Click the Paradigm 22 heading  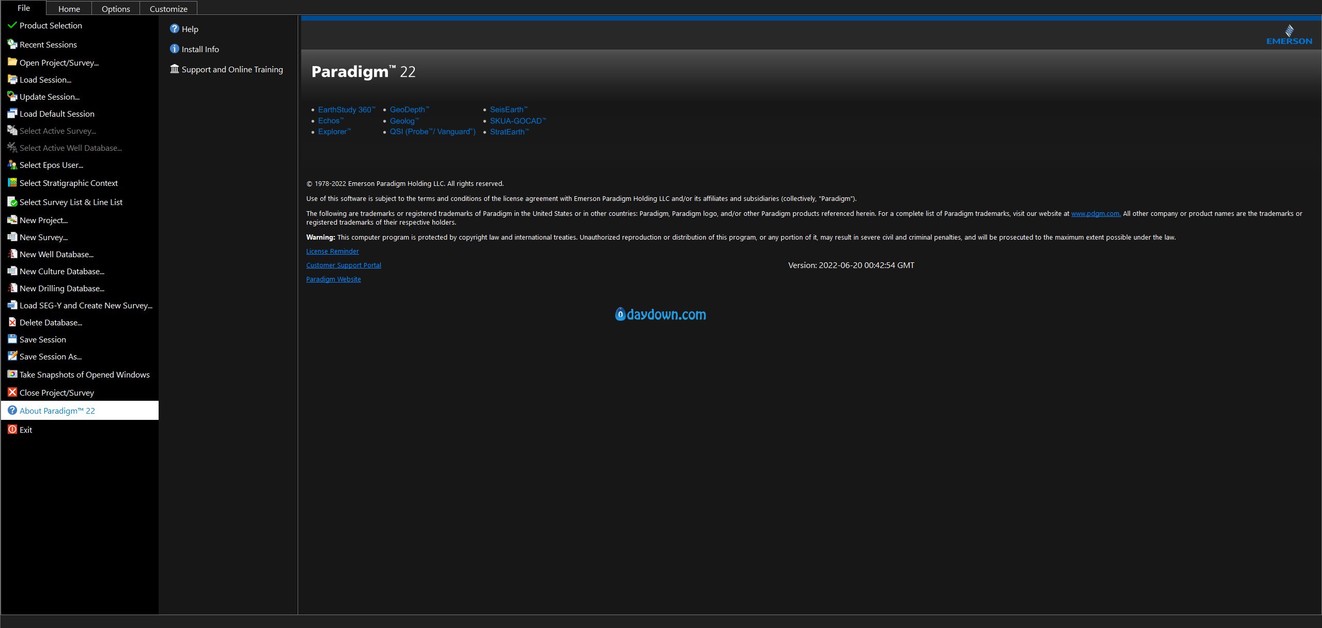pyautogui.click(x=364, y=71)
